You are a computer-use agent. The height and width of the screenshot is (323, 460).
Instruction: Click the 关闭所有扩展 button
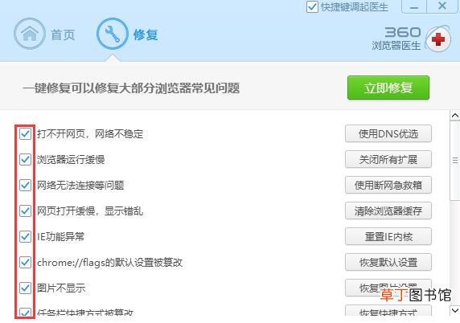tap(388, 159)
